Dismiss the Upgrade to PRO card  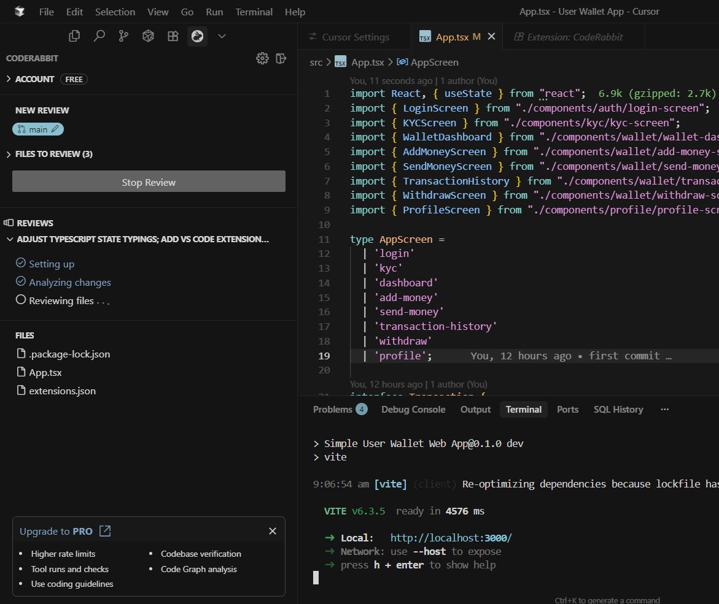pos(273,531)
